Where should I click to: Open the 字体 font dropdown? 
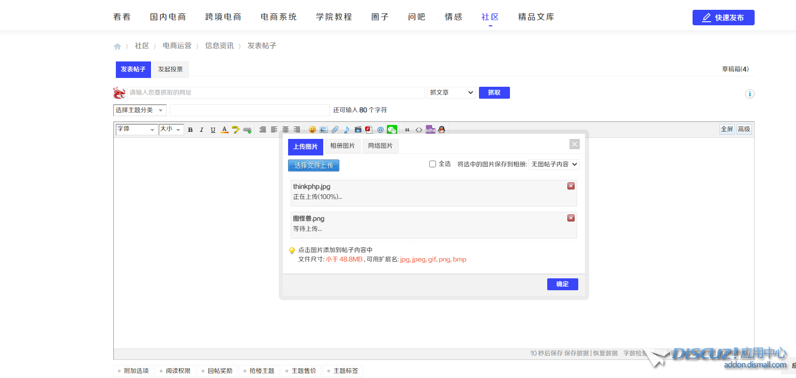136,130
